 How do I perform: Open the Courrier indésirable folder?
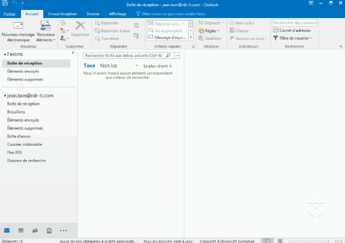coord(25,144)
